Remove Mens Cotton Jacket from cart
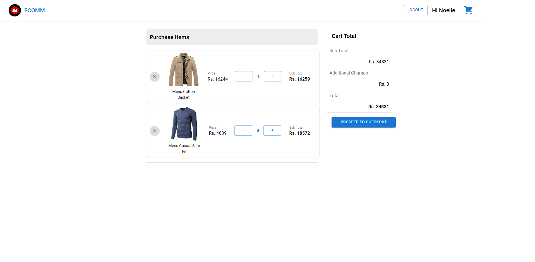535x262 pixels. point(155,77)
